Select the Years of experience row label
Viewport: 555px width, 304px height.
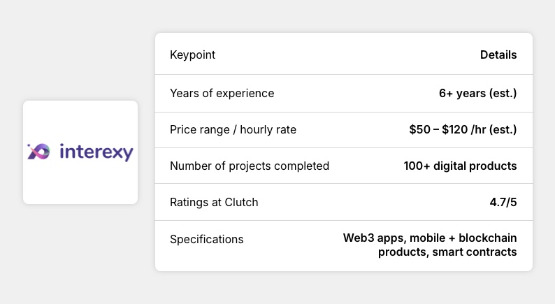click(222, 93)
